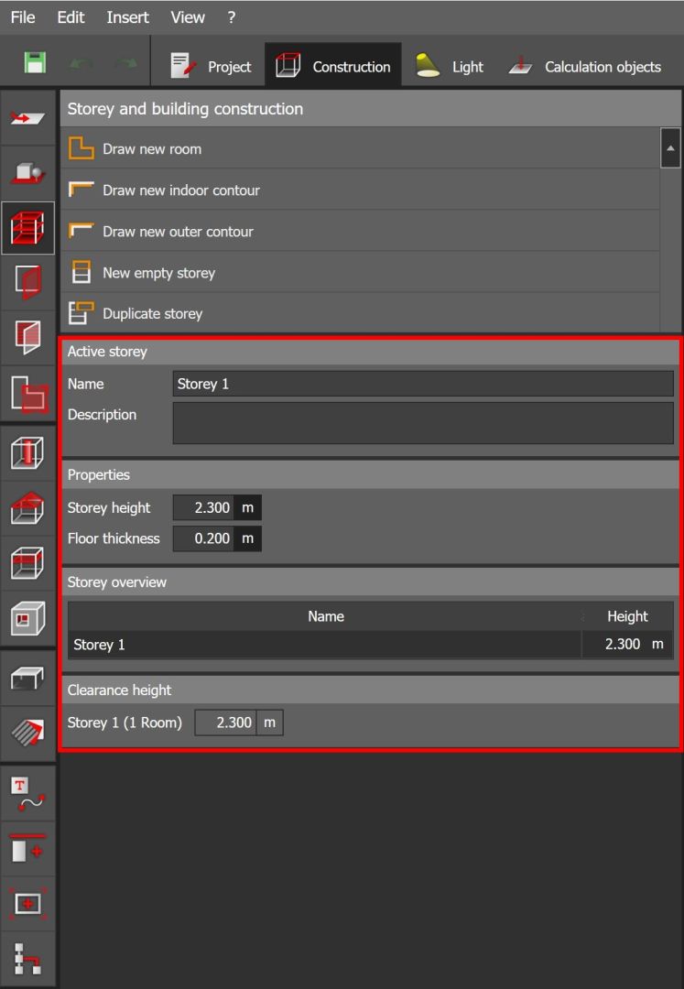Choose Draw new outer contour

click(x=360, y=231)
